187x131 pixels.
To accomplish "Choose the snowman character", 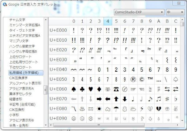I will click(125, 109).
